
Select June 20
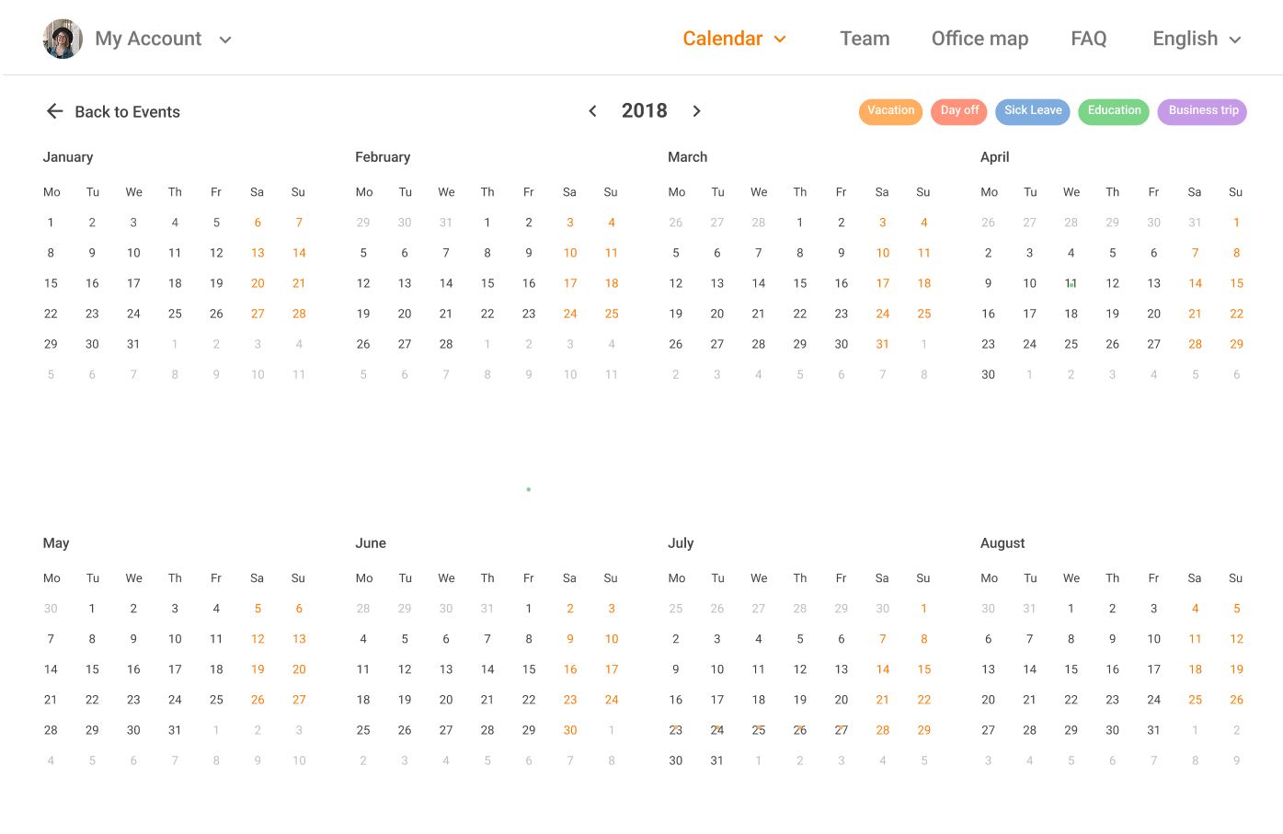(x=446, y=700)
